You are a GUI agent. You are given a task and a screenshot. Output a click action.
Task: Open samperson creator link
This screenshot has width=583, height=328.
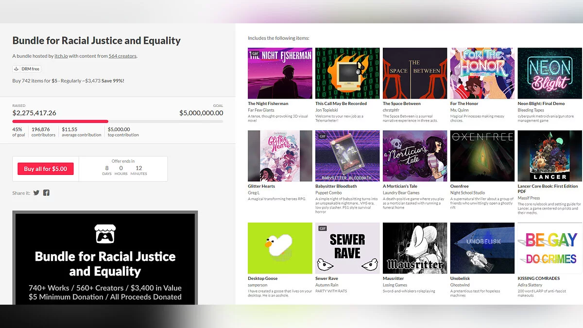click(257, 285)
